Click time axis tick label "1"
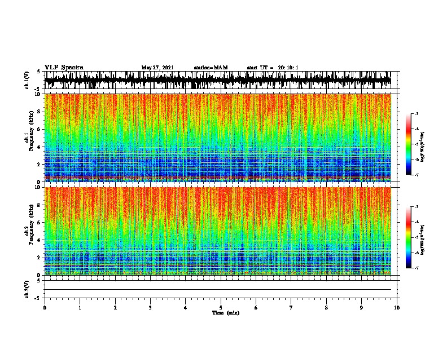 pos(80,308)
